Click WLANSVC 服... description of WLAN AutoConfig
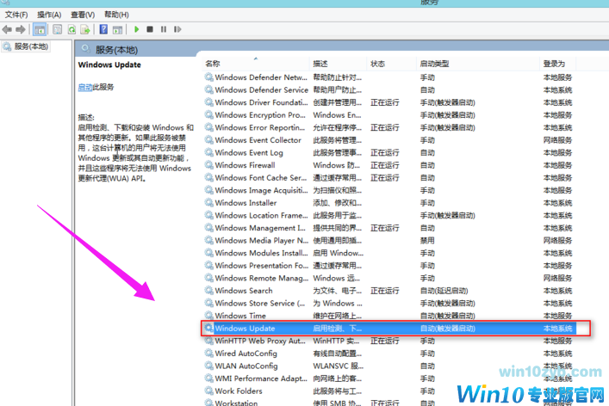This screenshot has width=609, height=406. pos(338,366)
